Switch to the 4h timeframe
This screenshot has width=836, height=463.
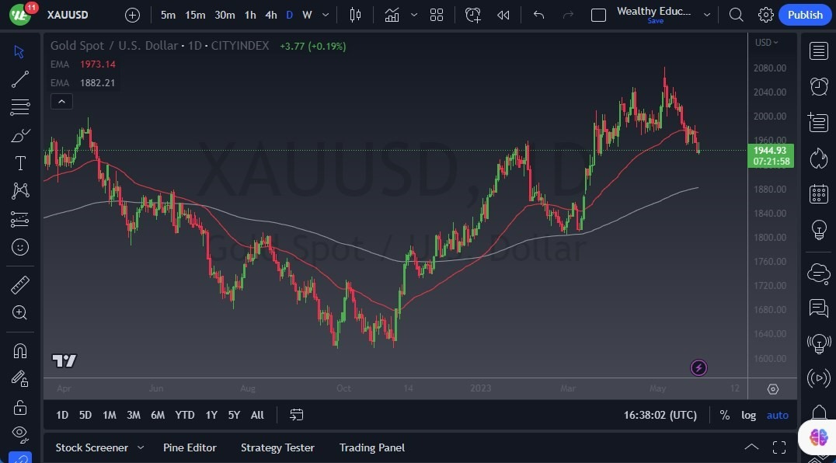(271, 15)
